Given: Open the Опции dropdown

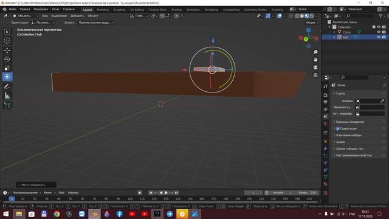Looking at the screenshot, I should coord(312,23).
